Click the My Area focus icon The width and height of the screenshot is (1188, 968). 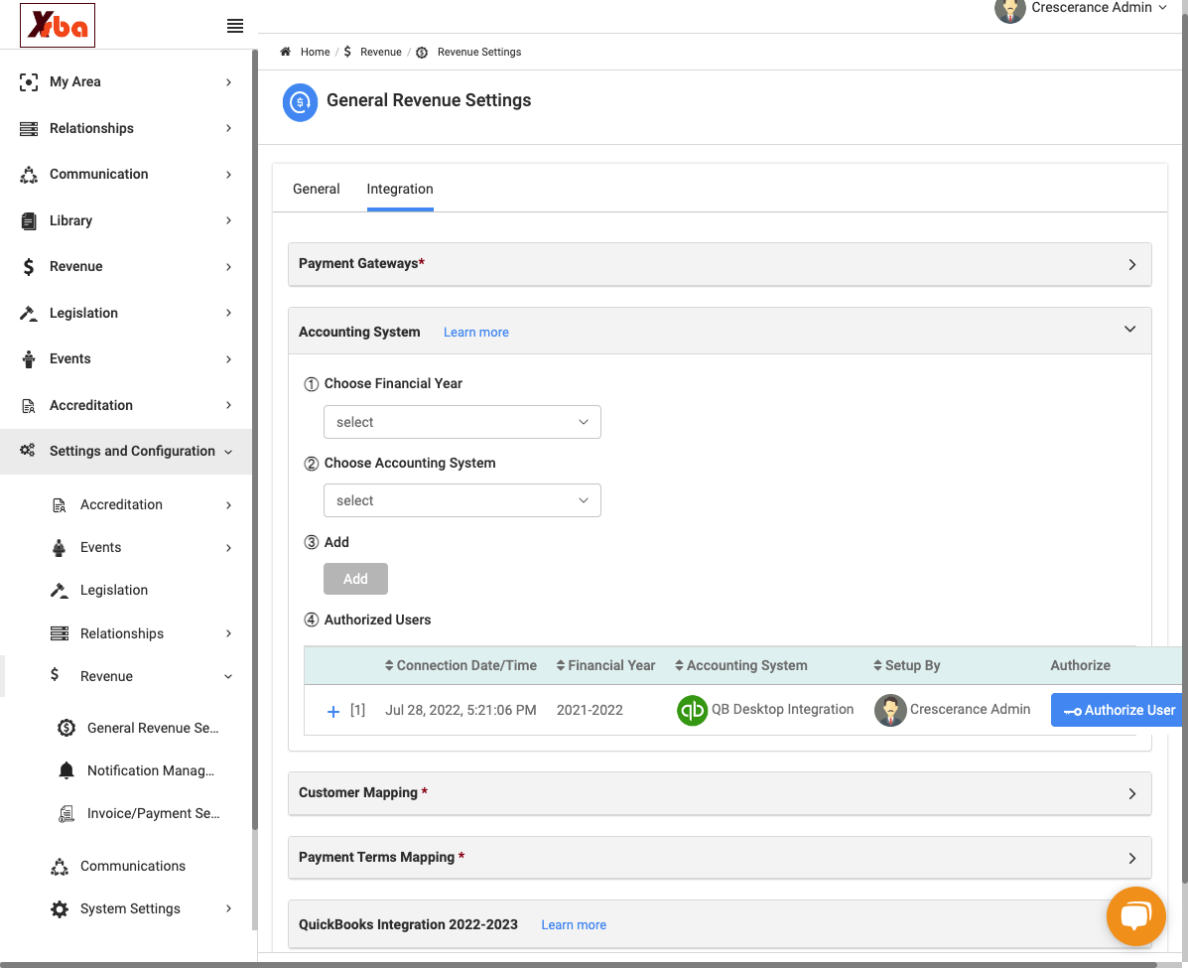[x=29, y=81]
